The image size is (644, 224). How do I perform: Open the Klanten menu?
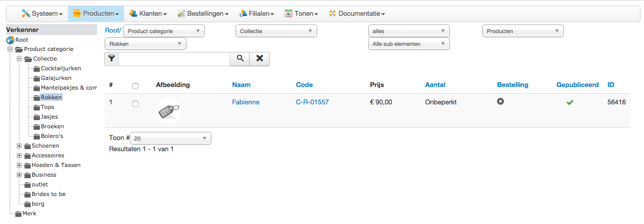tap(148, 14)
